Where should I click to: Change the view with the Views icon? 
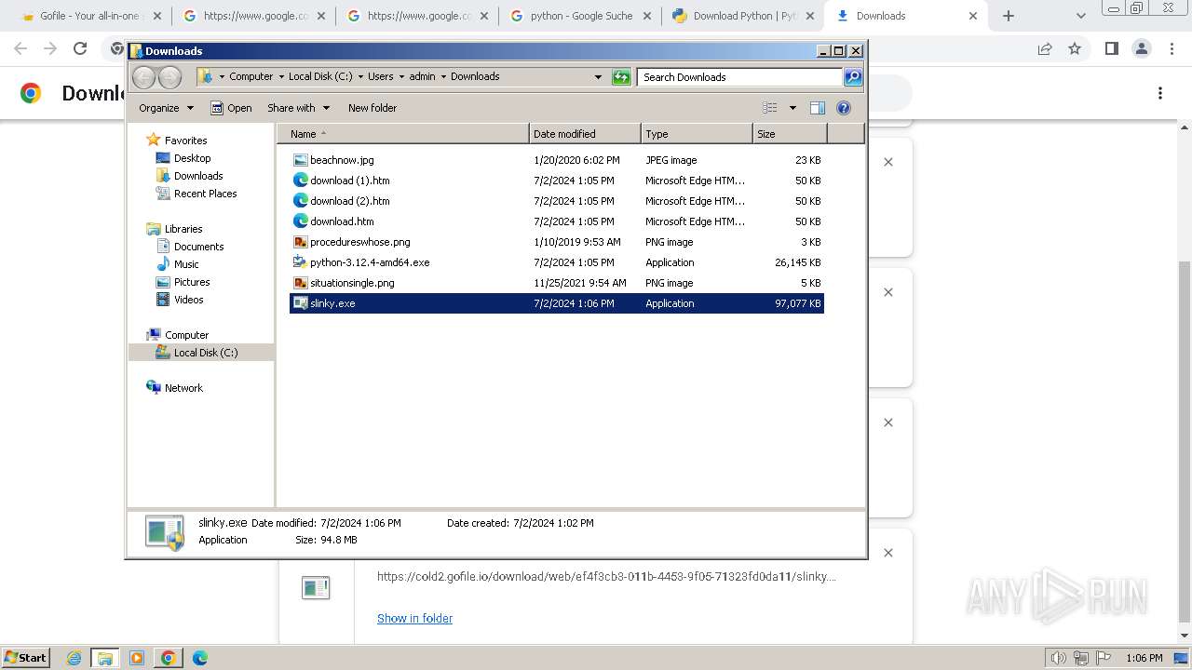[770, 108]
